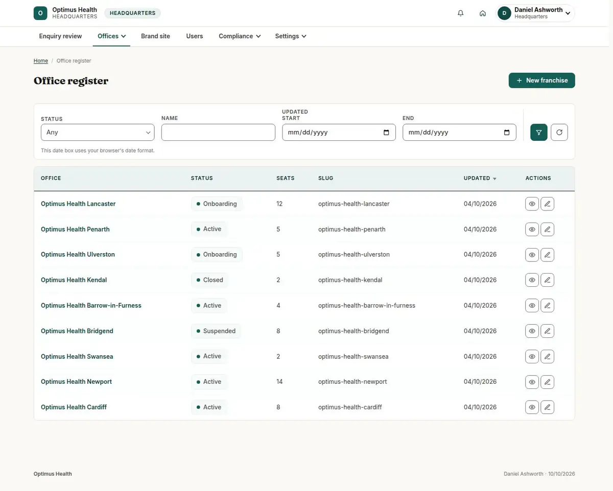
Task: Edit Optimus Health Lancaster with pencil icon
Action: 547,204
